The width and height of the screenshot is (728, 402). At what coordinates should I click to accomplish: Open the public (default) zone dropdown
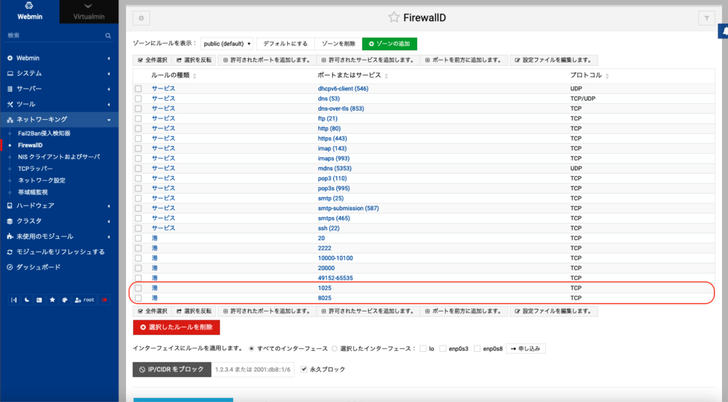(x=226, y=43)
